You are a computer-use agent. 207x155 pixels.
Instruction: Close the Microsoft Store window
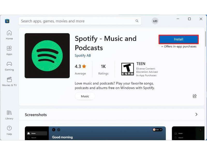pyautogui.click(x=201, y=19)
